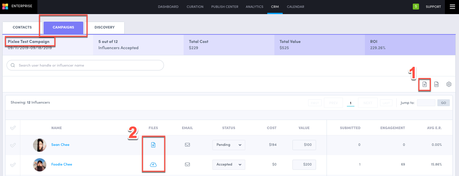Open table settings gear icon

coord(449,84)
